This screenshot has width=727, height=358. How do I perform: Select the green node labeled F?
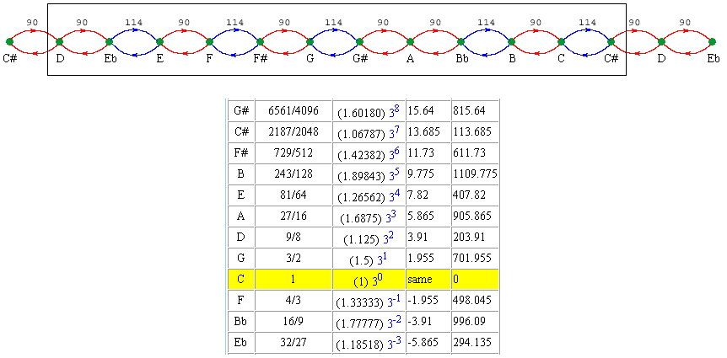(210, 41)
